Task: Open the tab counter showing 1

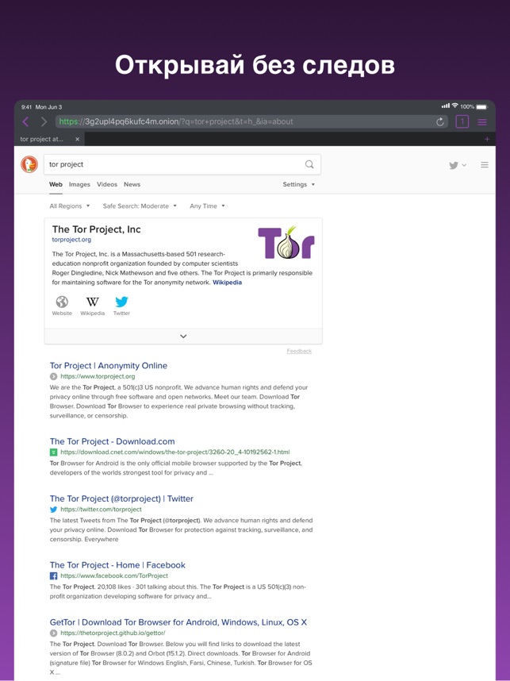Action: coord(462,121)
